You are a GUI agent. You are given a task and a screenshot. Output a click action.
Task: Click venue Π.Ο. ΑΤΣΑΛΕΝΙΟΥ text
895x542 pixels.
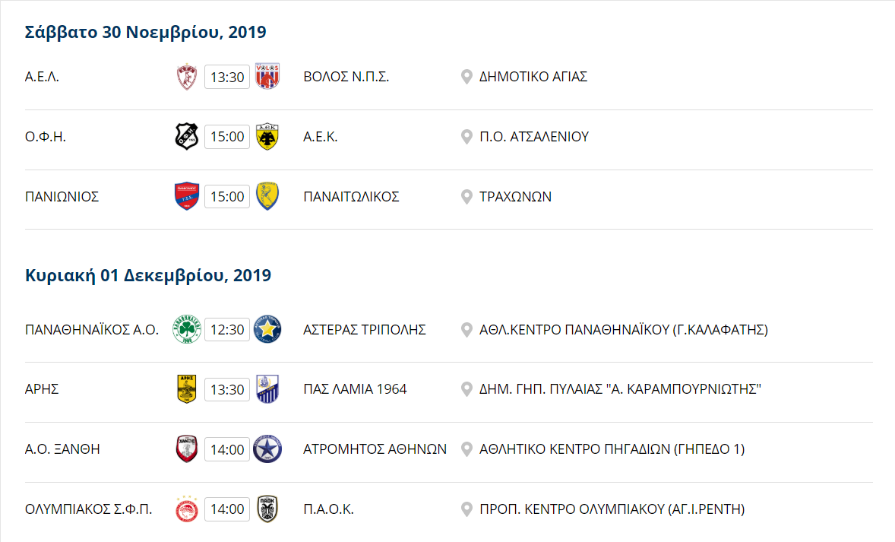(x=533, y=137)
